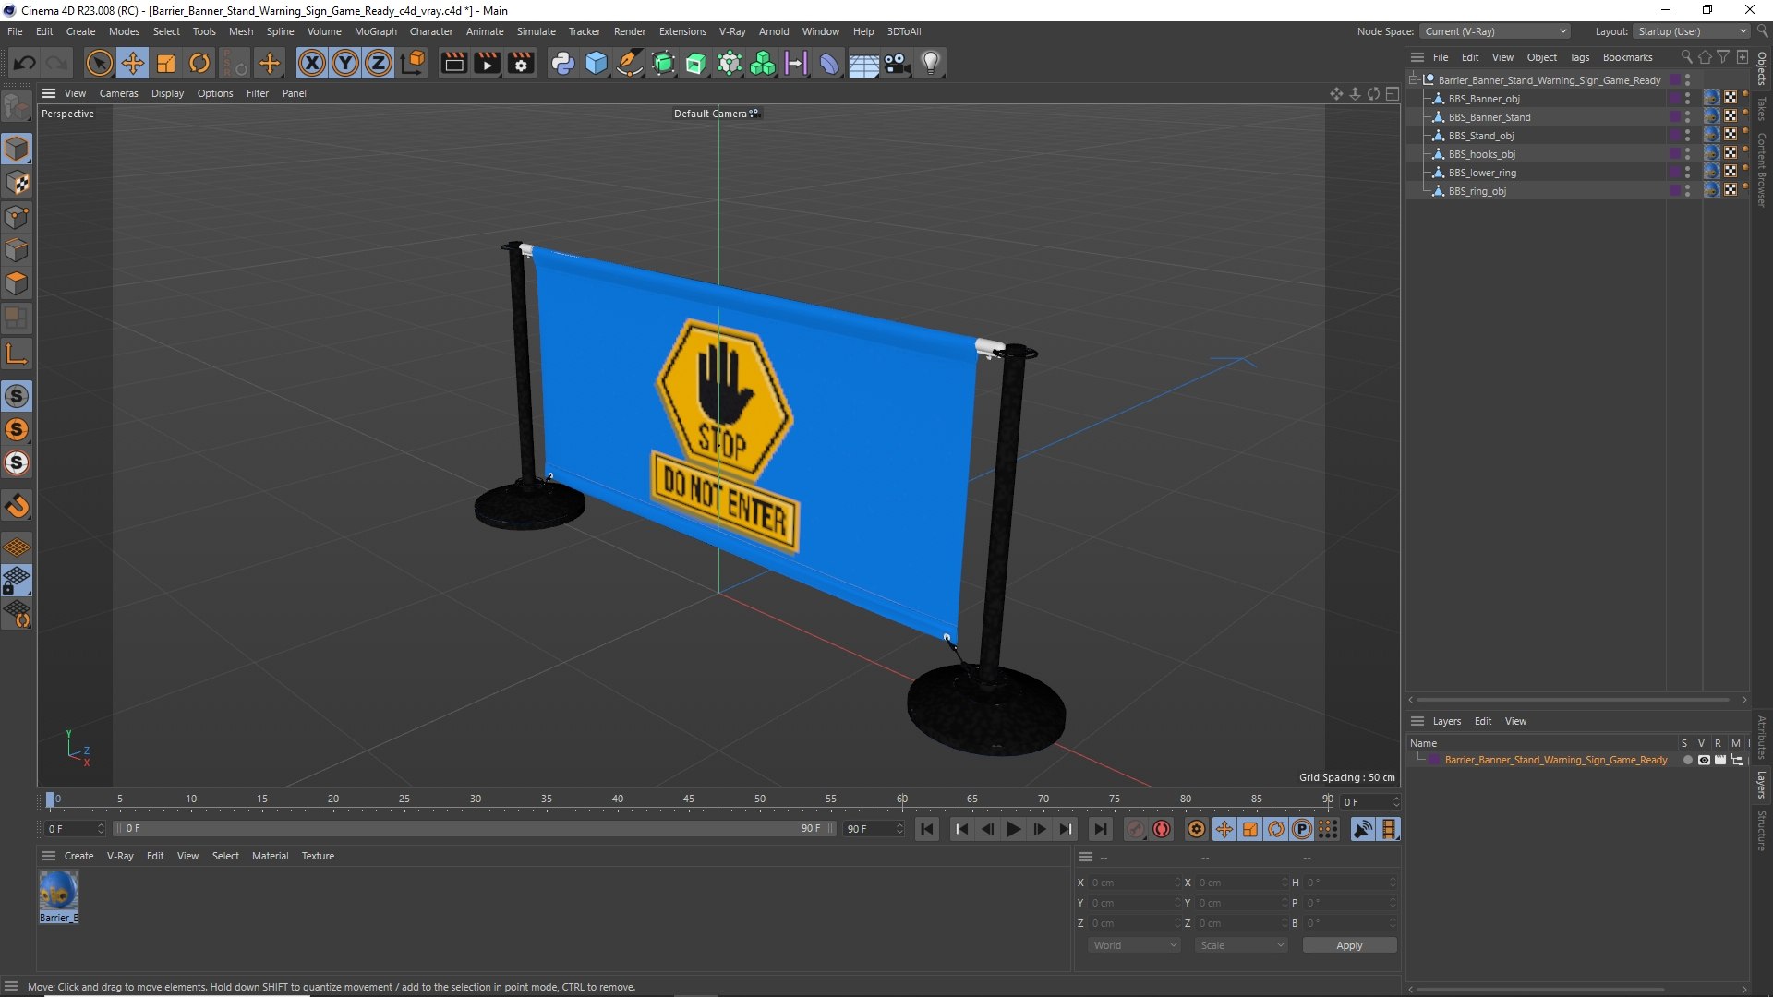Click frame 45 on the timeline ruler
This screenshot has height=997, width=1773.
pos(689,799)
